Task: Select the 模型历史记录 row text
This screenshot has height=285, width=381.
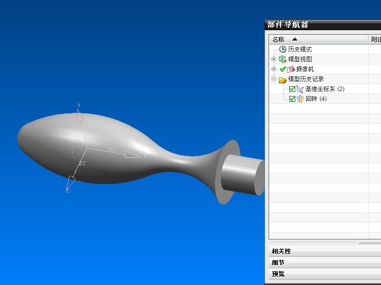Action: [x=306, y=79]
